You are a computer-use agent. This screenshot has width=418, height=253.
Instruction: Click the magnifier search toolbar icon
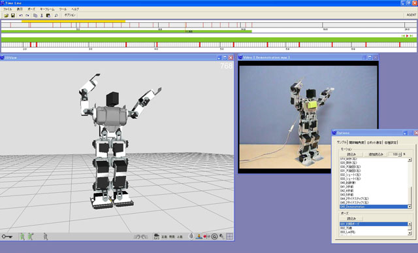[x=56, y=16]
